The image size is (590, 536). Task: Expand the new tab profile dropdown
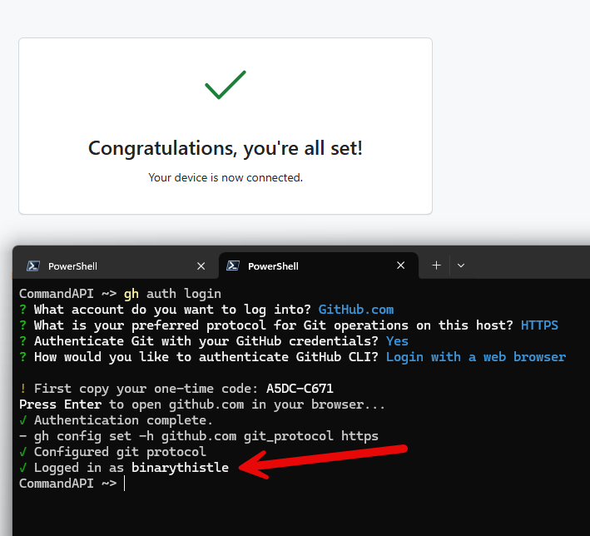click(461, 266)
